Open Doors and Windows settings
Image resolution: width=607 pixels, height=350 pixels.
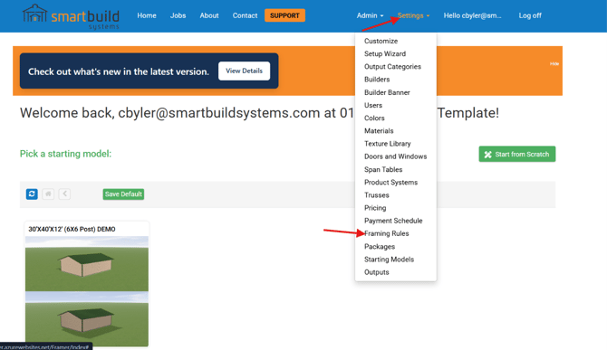pos(395,156)
